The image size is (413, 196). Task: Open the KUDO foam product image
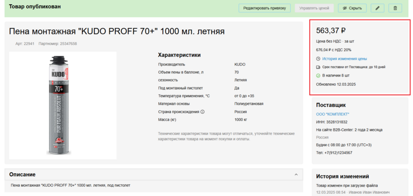pyautogui.click(x=62, y=105)
